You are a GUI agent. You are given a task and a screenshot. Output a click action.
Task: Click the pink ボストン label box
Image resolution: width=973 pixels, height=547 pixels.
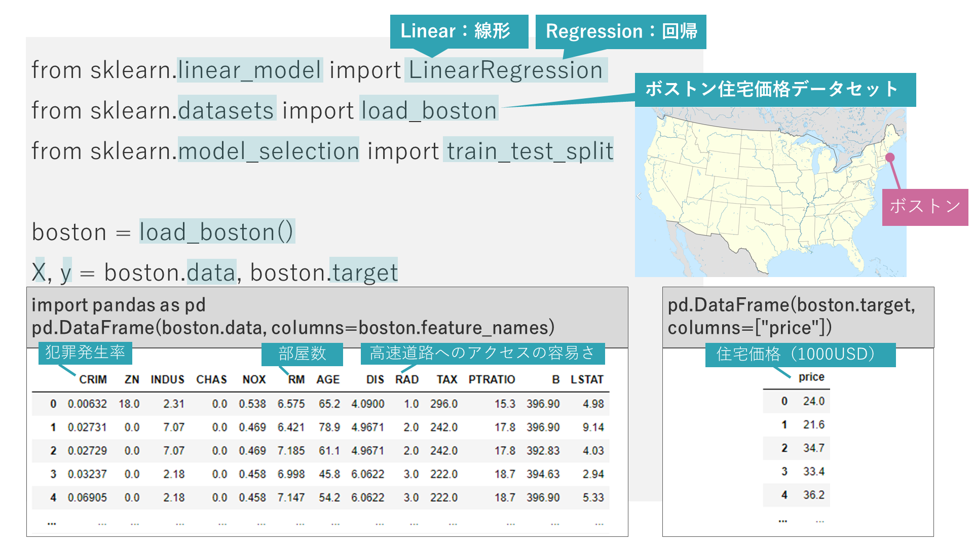coord(925,207)
